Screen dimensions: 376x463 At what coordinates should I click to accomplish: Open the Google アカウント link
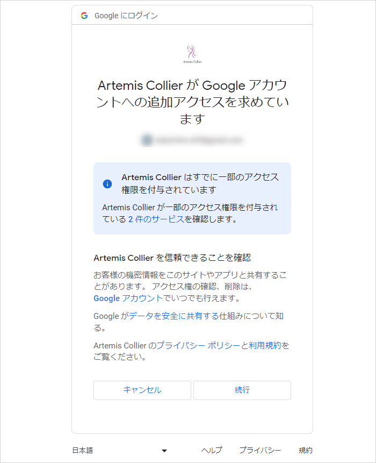coord(128,298)
